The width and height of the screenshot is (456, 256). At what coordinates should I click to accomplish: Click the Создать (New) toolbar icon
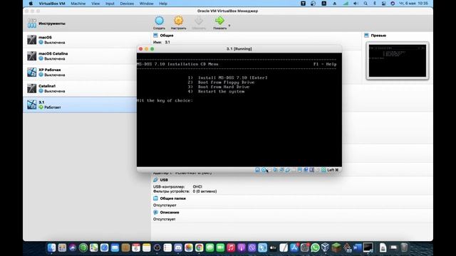(159, 23)
